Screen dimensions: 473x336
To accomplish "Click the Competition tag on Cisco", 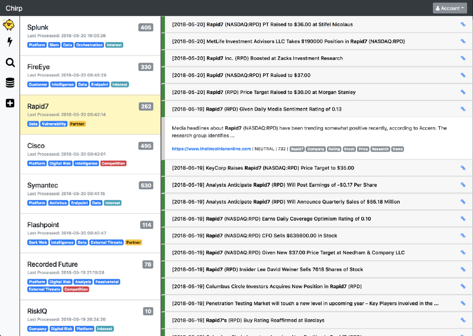I will pos(113,164).
